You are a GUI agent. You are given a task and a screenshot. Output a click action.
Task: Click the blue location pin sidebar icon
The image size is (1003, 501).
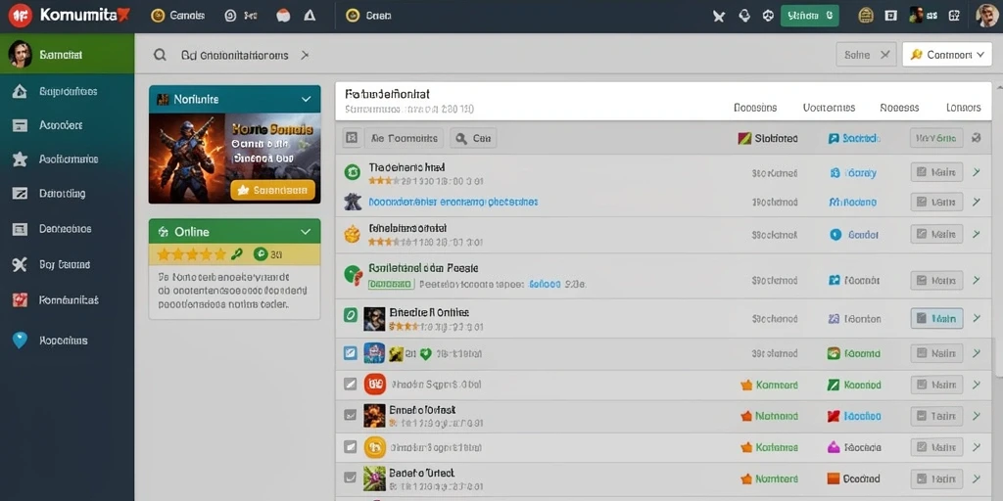pyautogui.click(x=20, y=341)
